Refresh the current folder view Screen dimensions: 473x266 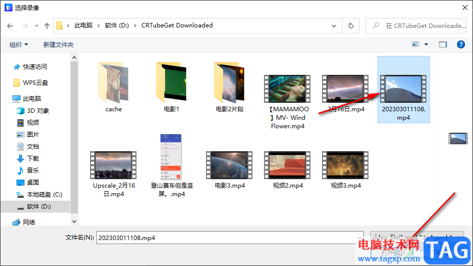[x=351, y=26]
